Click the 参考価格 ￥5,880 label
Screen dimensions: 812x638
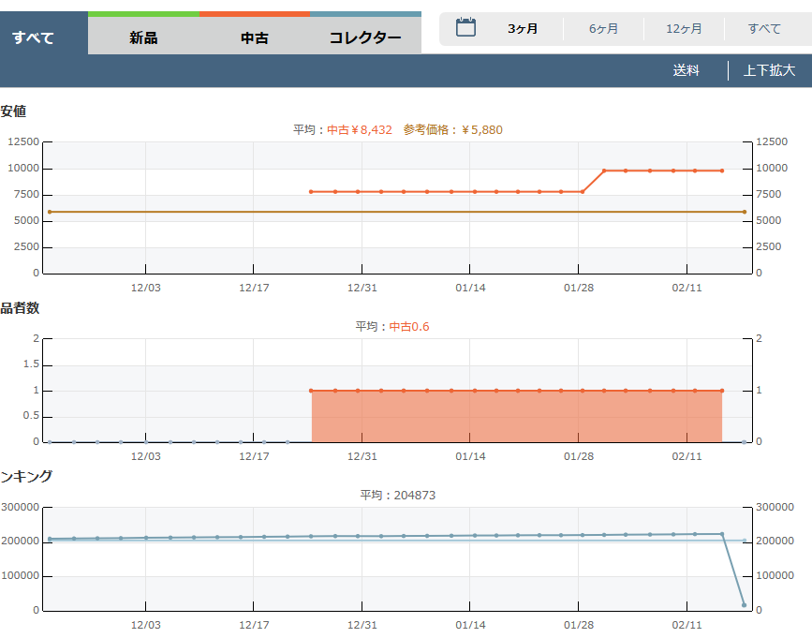tap(452, 130)
